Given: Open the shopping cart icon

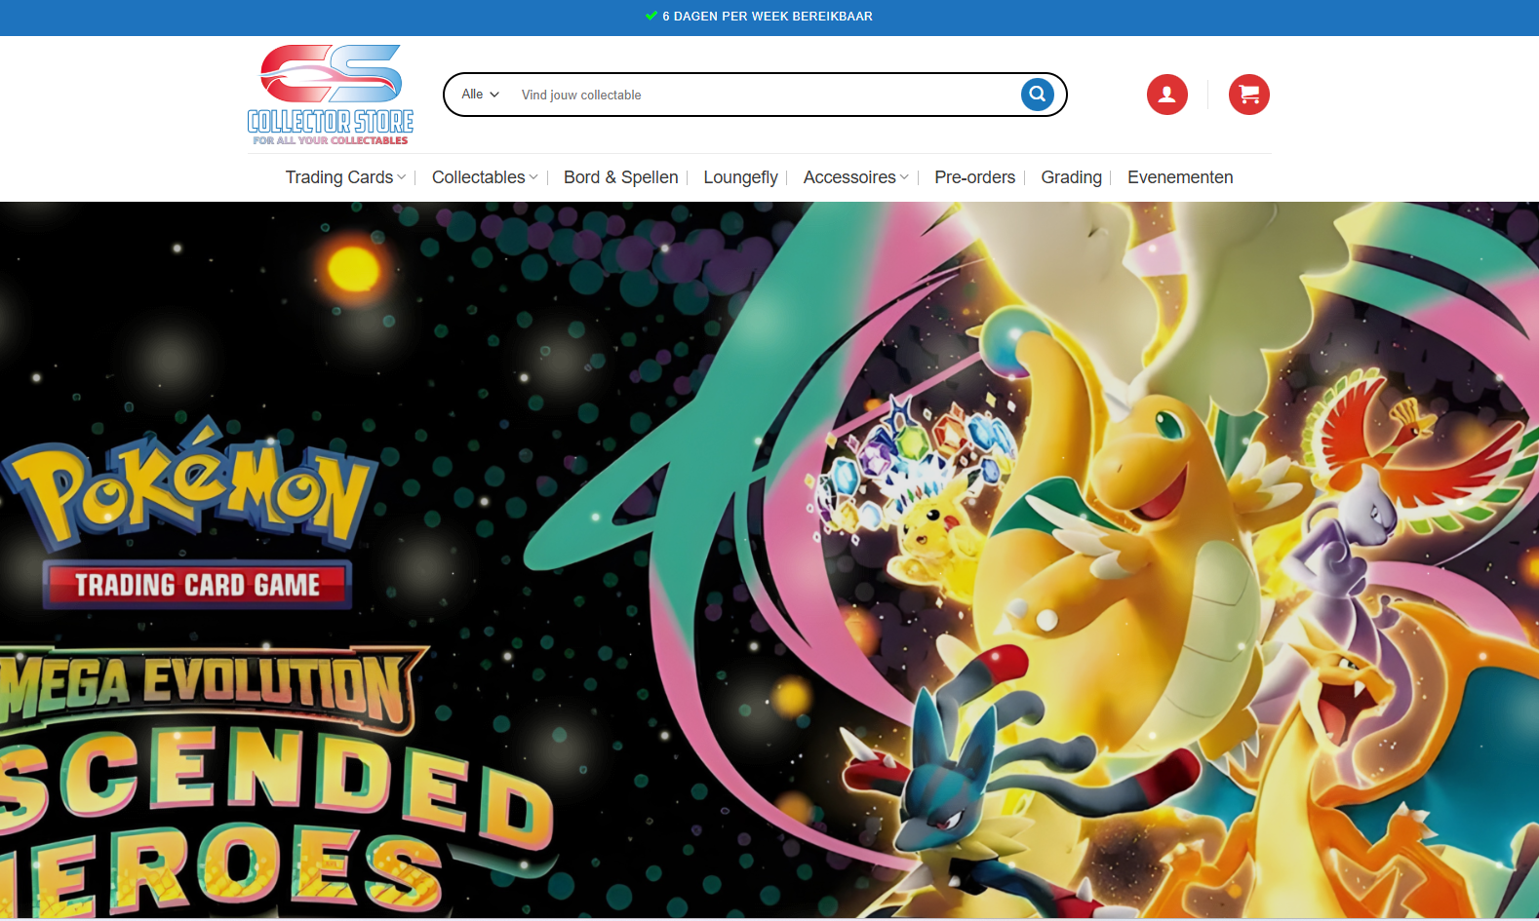Looking at the screenshot, I should [1248, 95].
